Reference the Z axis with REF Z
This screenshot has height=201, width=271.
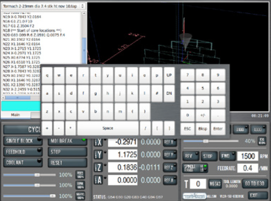(170, 167)
